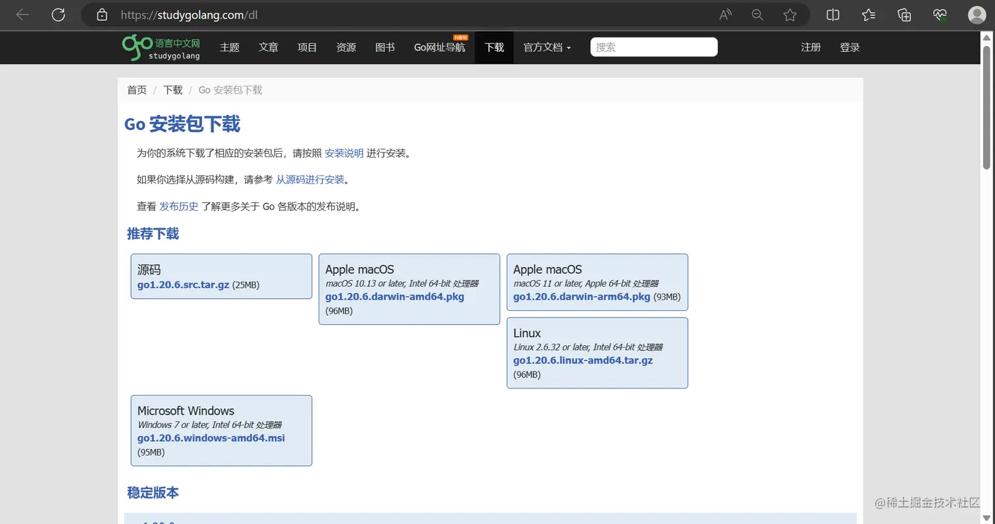Viewport: 995px width, 524px height.
Task: Open the 安装说明 link
Action: pyautogui.click(x=343, y=153)
